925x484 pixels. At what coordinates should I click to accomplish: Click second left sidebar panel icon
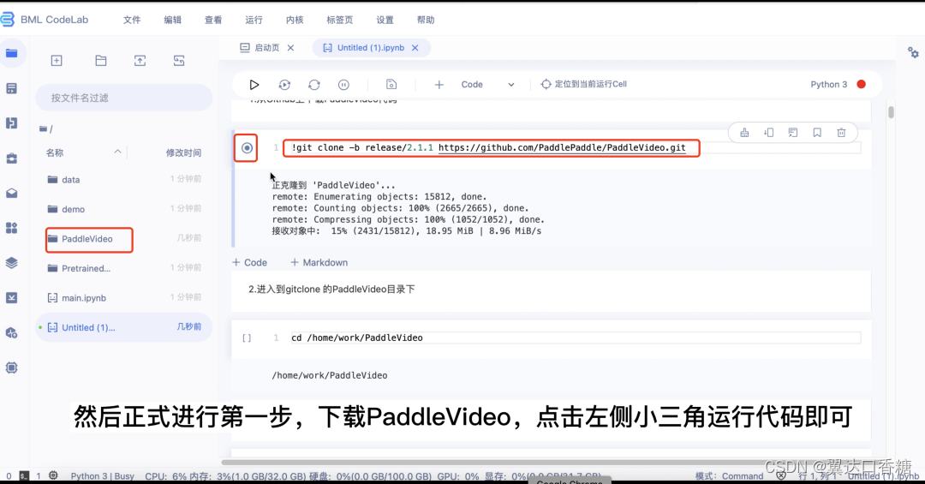pos(12,88)
